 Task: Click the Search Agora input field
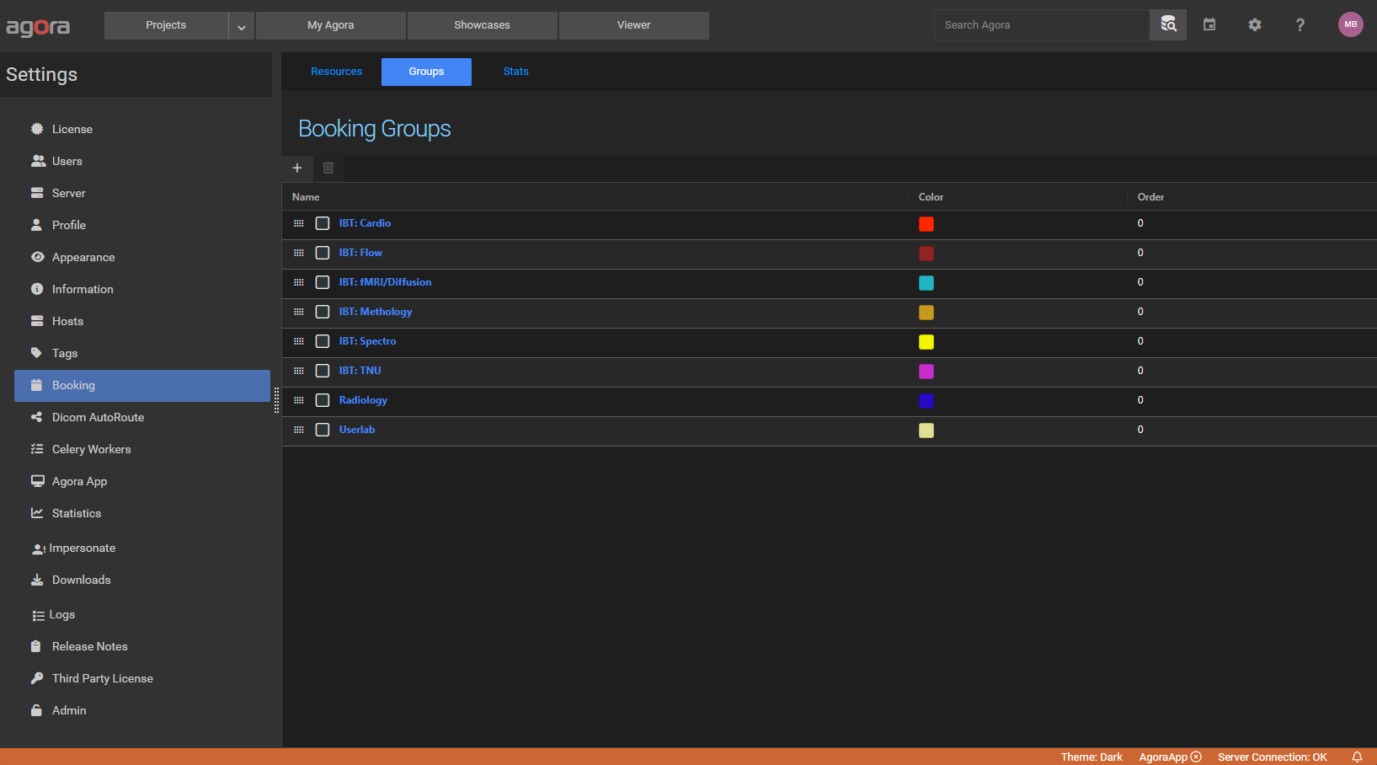(1042, 24)
